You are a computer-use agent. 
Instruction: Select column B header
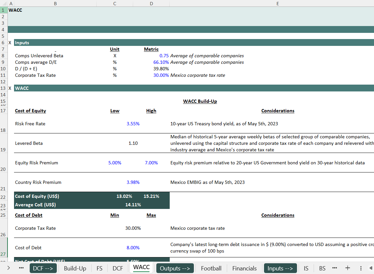coord(55,4)
